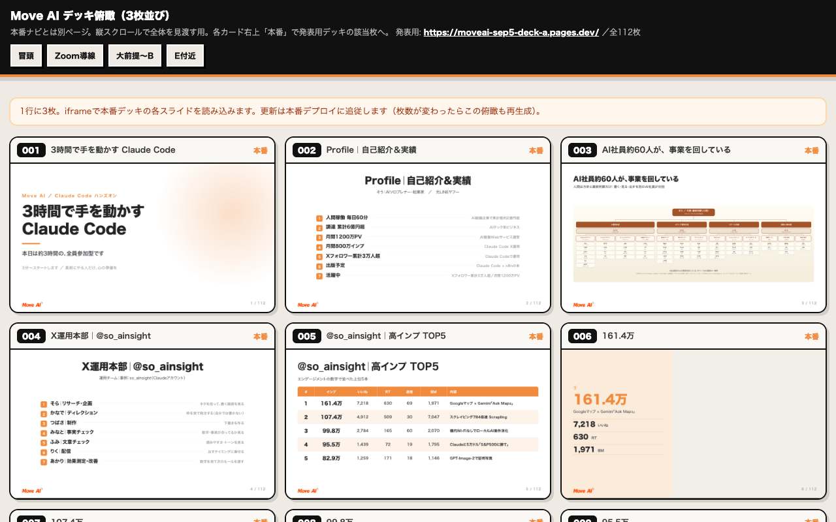
Task: Click the info notice '1行に3枚。iframeで…'
Action: point(418,111)
